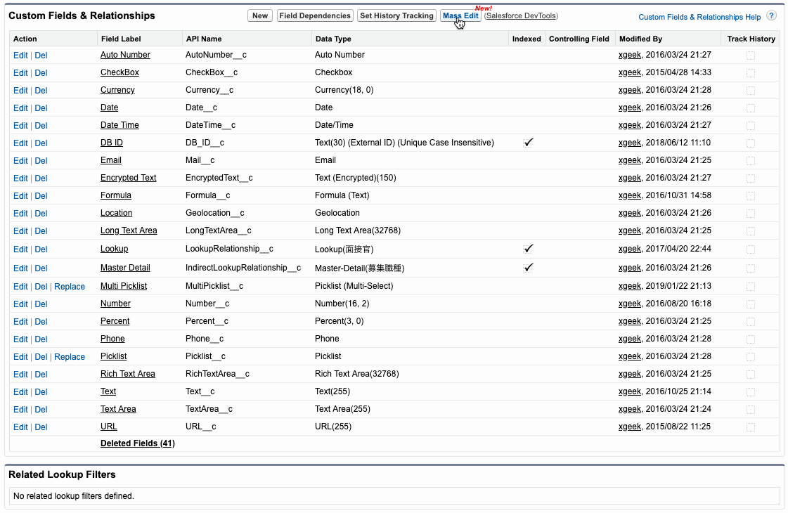
Task: Click the API Name column header
Action: (x=204, y=39)
